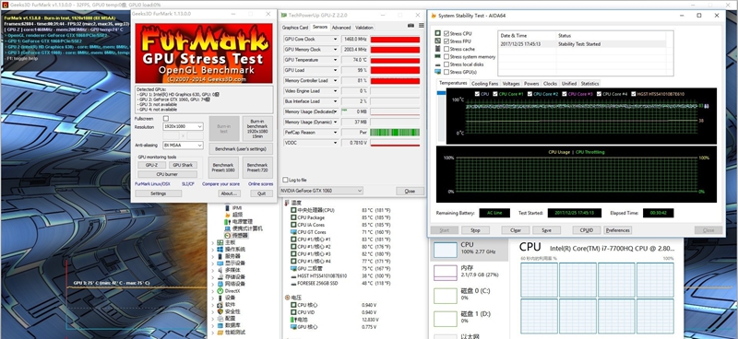Click the 软件 software icon in tree

coord(220,305)
